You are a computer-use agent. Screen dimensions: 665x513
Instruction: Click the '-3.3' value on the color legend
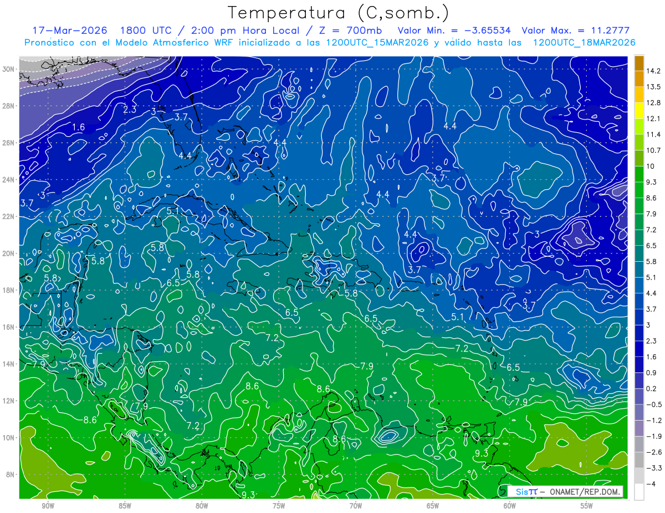(654, 468)
